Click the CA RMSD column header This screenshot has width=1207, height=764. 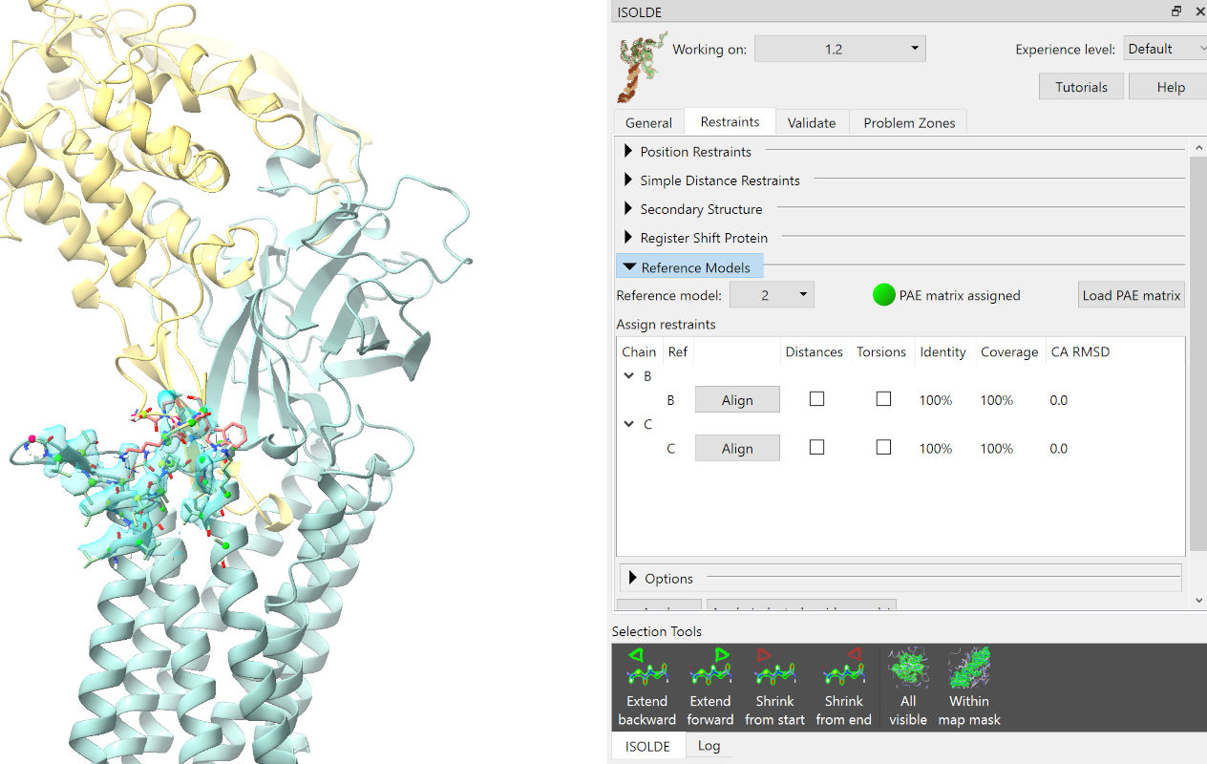[x=1080, y=351]
